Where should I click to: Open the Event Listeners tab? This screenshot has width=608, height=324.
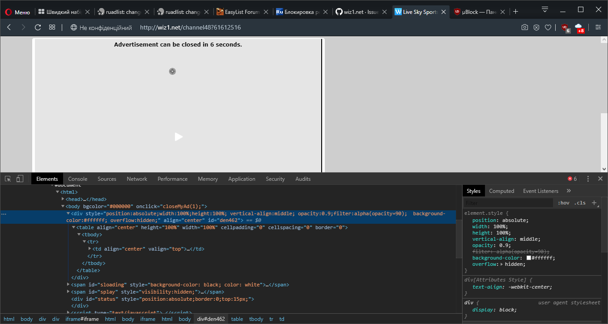tap(540, 191)
